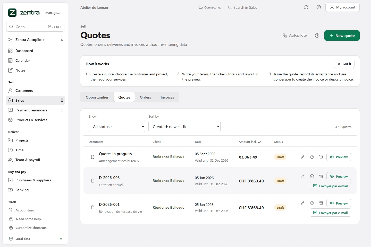The image size is (371, 247).
Task: Open Products & services in the sidebar
Action: (x=35, y=120)
